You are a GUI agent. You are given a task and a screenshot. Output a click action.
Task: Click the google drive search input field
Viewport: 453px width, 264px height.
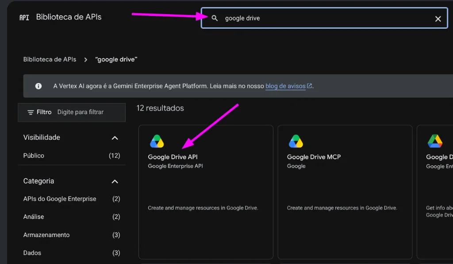(324, 18)
